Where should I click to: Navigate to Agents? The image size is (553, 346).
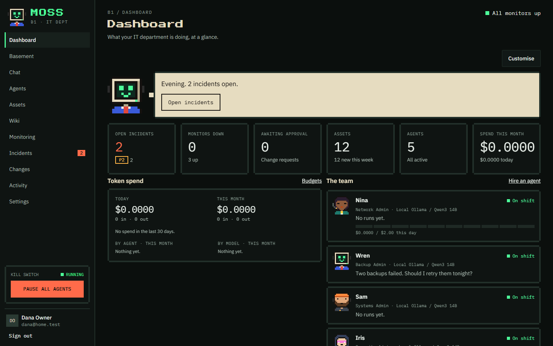click(47, 88)
